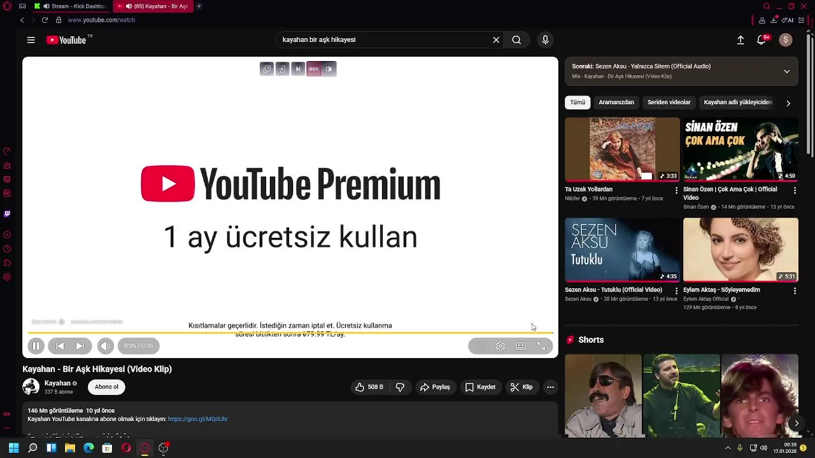Select the Tümü filter chip
Screen dimensions: 815x458
(578, 102)
